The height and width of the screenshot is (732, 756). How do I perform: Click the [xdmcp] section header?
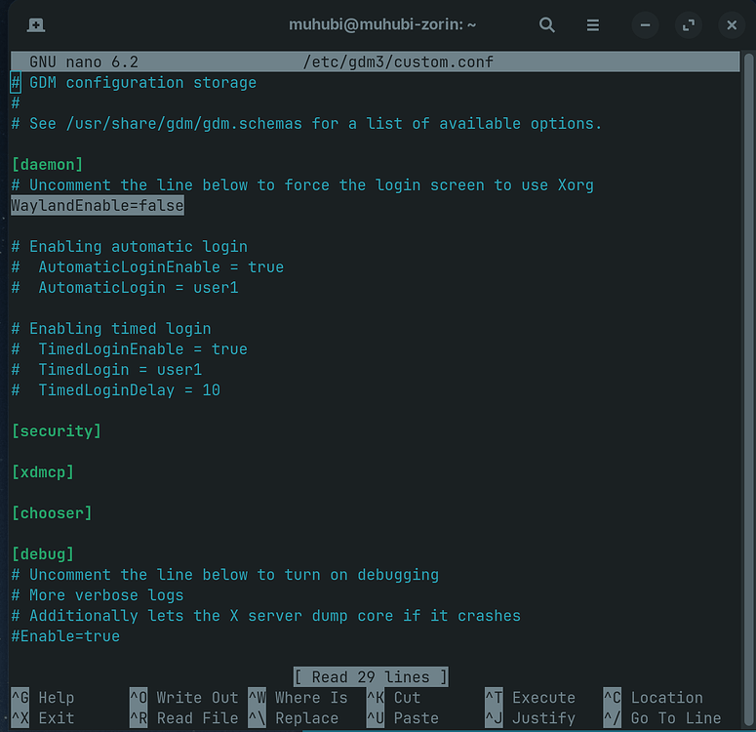[43, 472]
